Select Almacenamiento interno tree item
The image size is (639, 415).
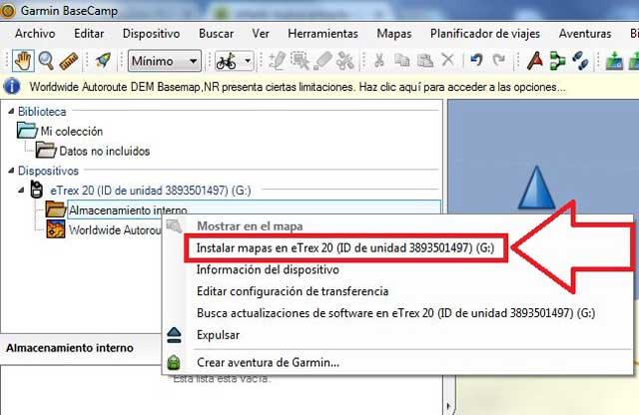(x=128, y=210)
